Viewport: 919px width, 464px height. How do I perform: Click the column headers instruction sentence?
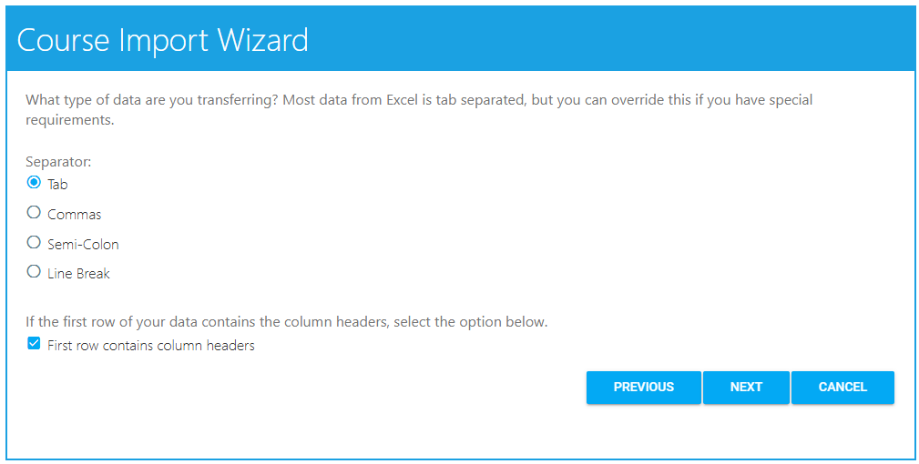(286, 322)
